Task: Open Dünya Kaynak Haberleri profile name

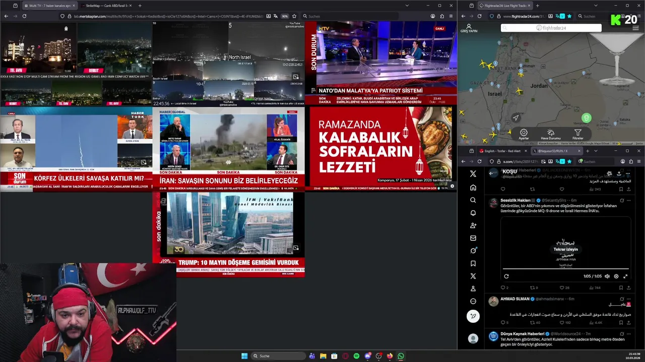Action: pyautogui.click(x=522, y=333)
